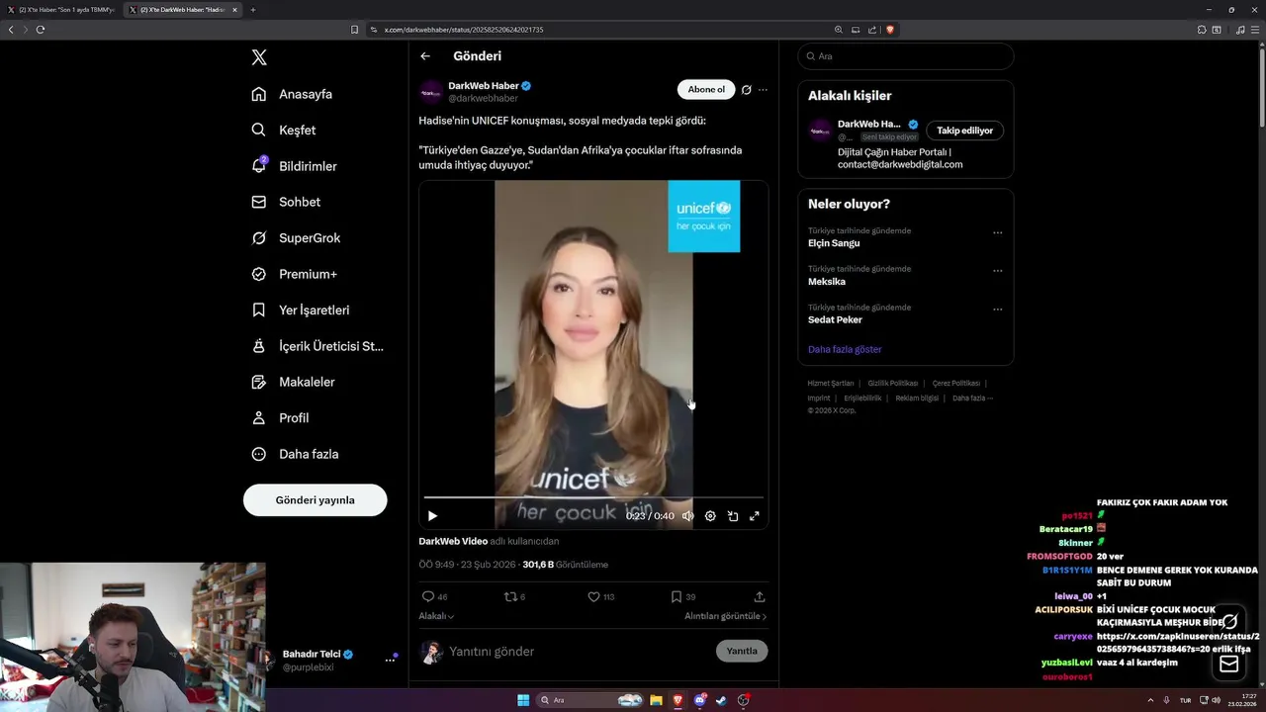Open Yer İşaretleri bookmarks
The image size is (1266, 712).
pos(301,310)
